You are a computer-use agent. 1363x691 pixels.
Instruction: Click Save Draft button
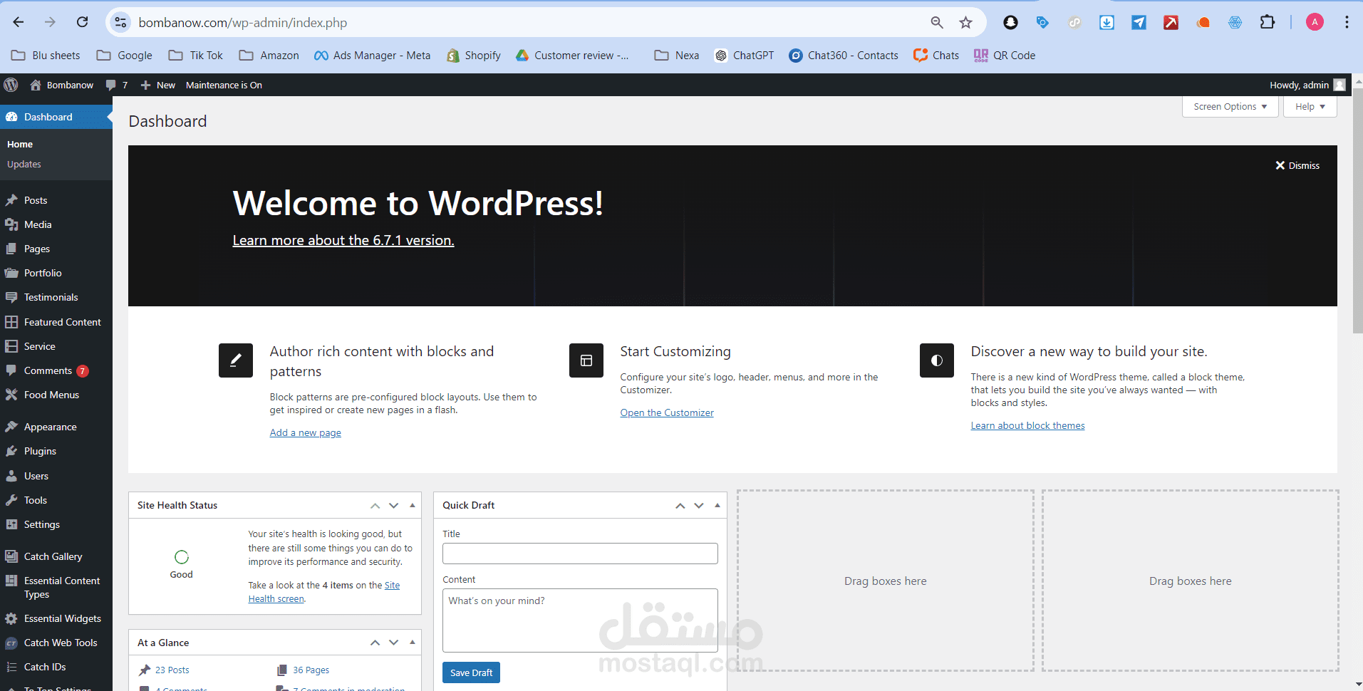[471, 672]
